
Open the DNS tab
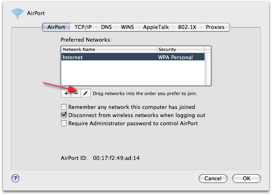pyautogui.click(x=107, y=27)
